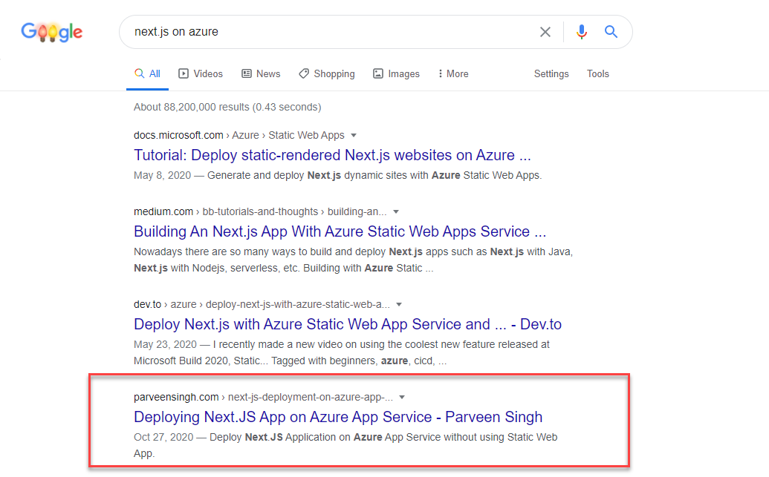Screen dimensions: 769x477
Task: Expand options for the medium.com result
Action: pyautogui.click(x=396, y=211)
